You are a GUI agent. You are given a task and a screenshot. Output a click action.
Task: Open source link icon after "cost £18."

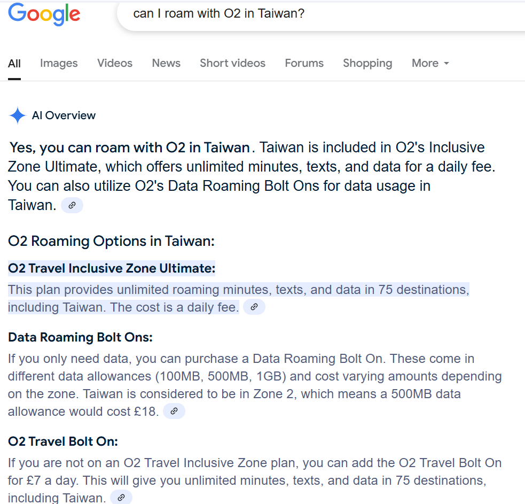pyautogui.click(x=174, y=411)
